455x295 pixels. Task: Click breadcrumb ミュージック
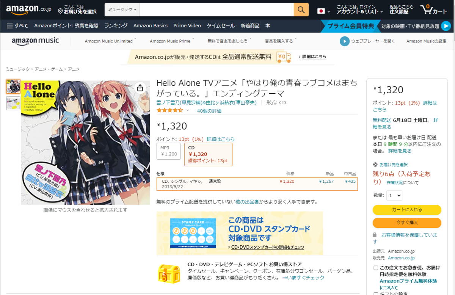click(17, 69)
